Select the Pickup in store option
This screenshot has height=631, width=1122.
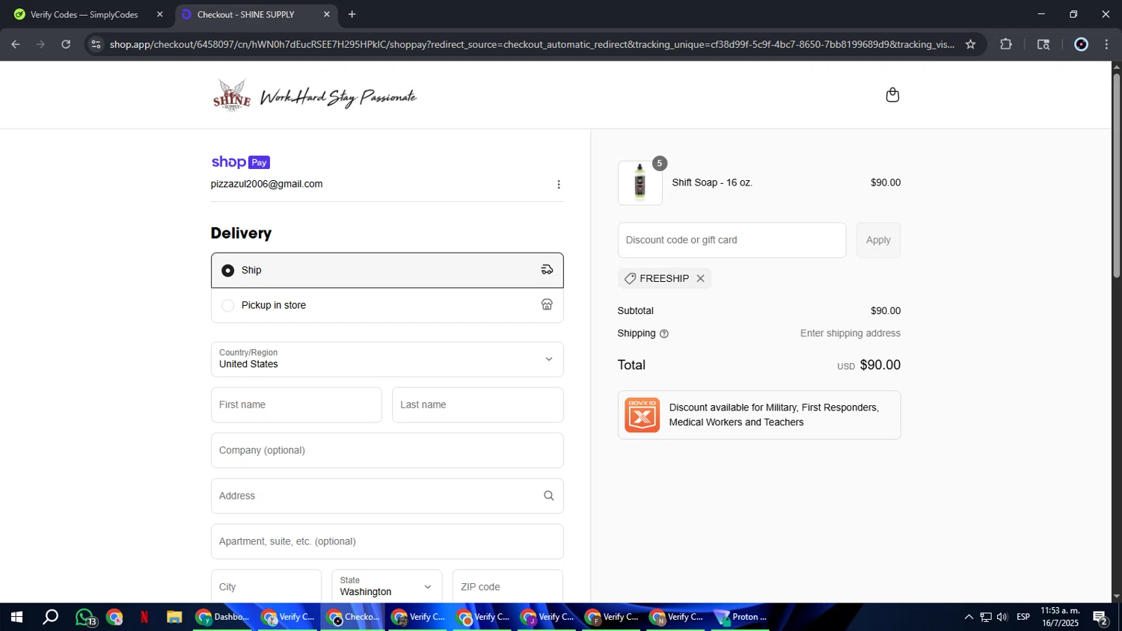(387, 305)
